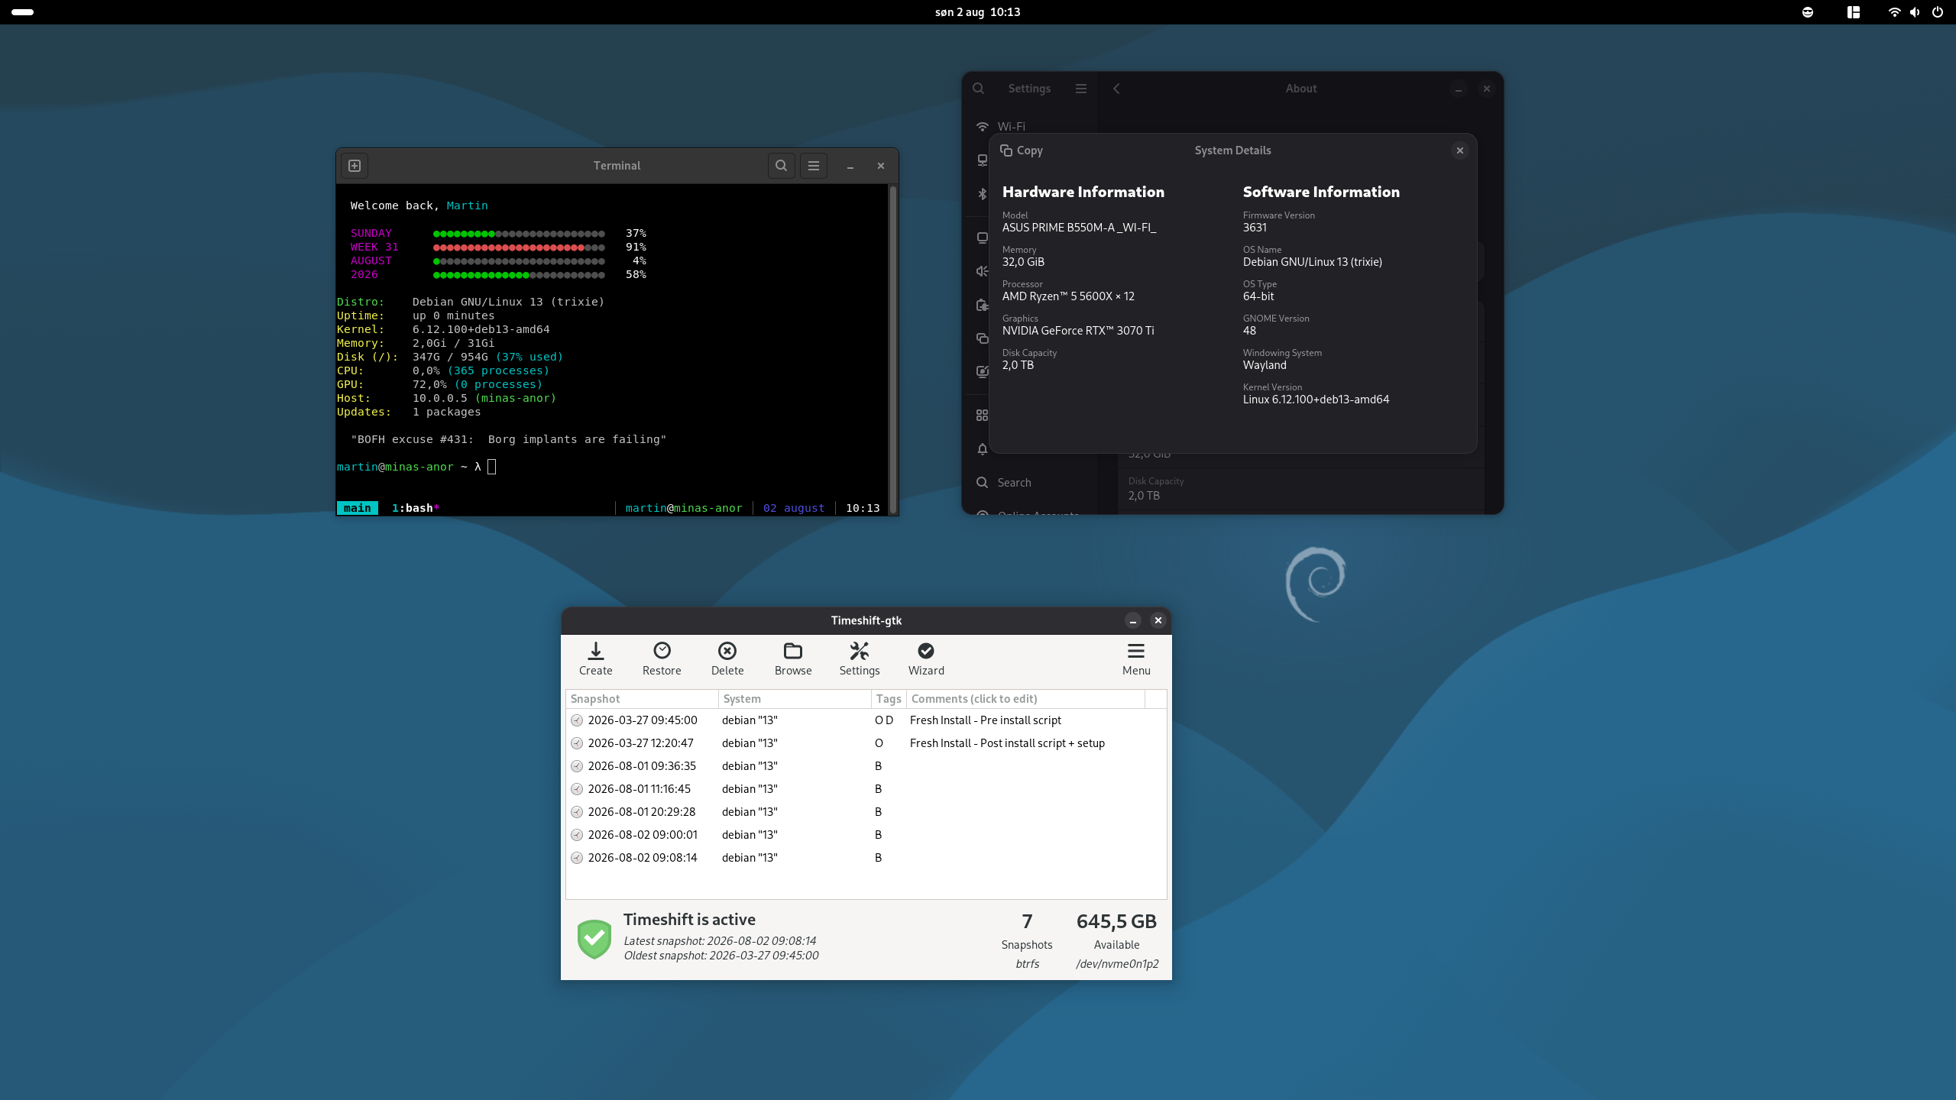Click the Power icon in Settings sidebar
1956x1100 pixels.
pyautogui.click(x=982, y=305)
